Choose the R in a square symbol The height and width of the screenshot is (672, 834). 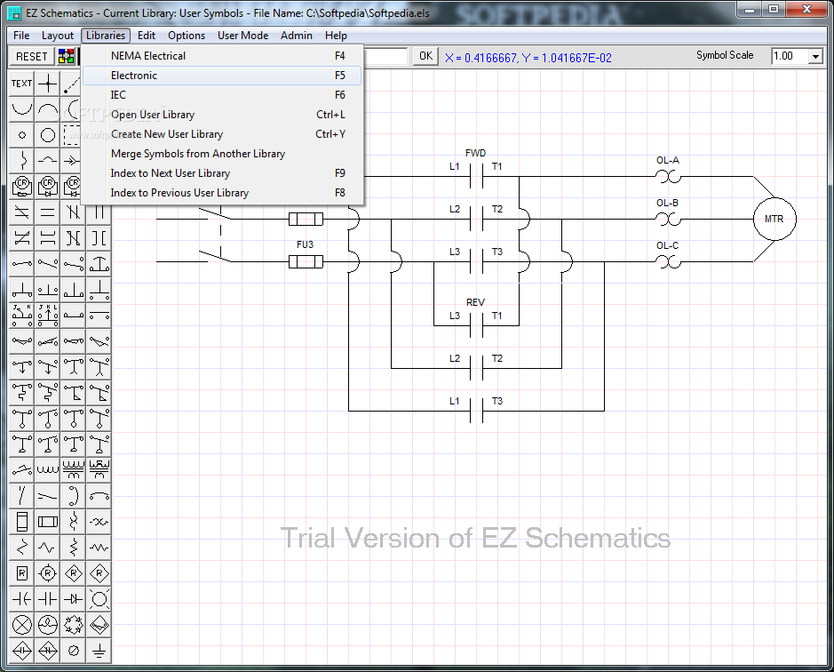[22, 573]
